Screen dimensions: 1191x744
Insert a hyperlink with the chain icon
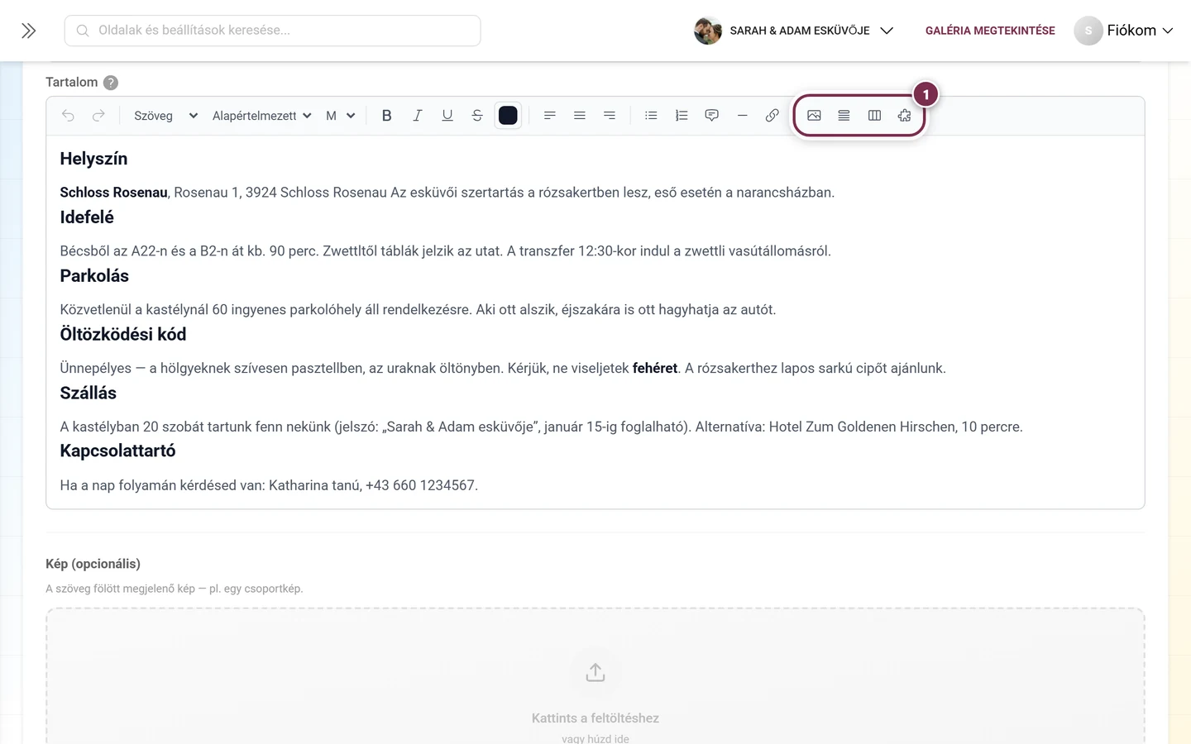point(772,116)
